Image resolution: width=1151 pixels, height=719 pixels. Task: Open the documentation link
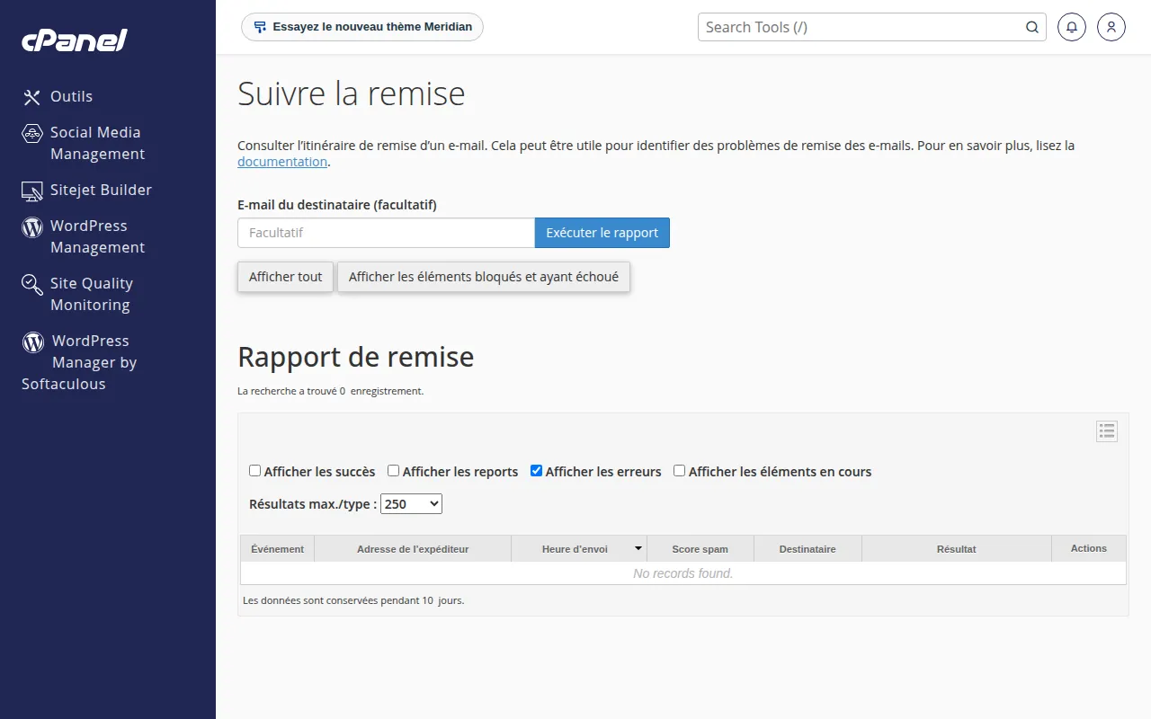point(282,162)
